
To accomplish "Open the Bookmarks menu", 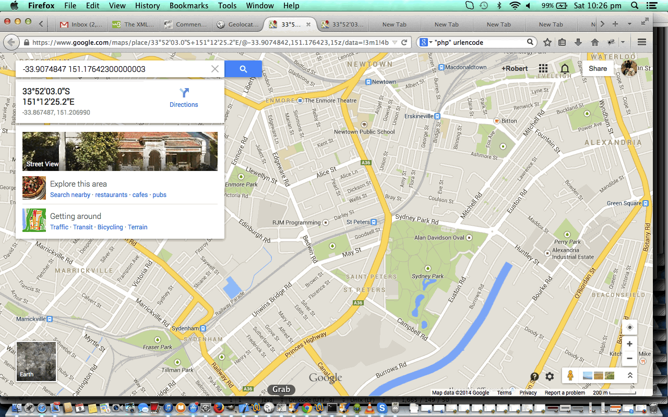I will [x=188, y=6].
